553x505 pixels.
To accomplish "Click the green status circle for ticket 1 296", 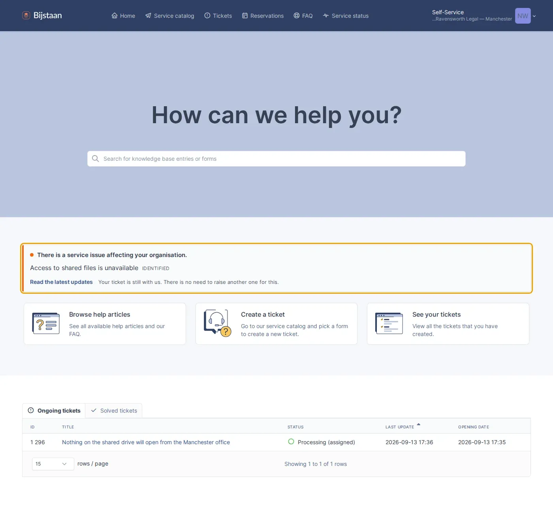I will coord(291,442).
